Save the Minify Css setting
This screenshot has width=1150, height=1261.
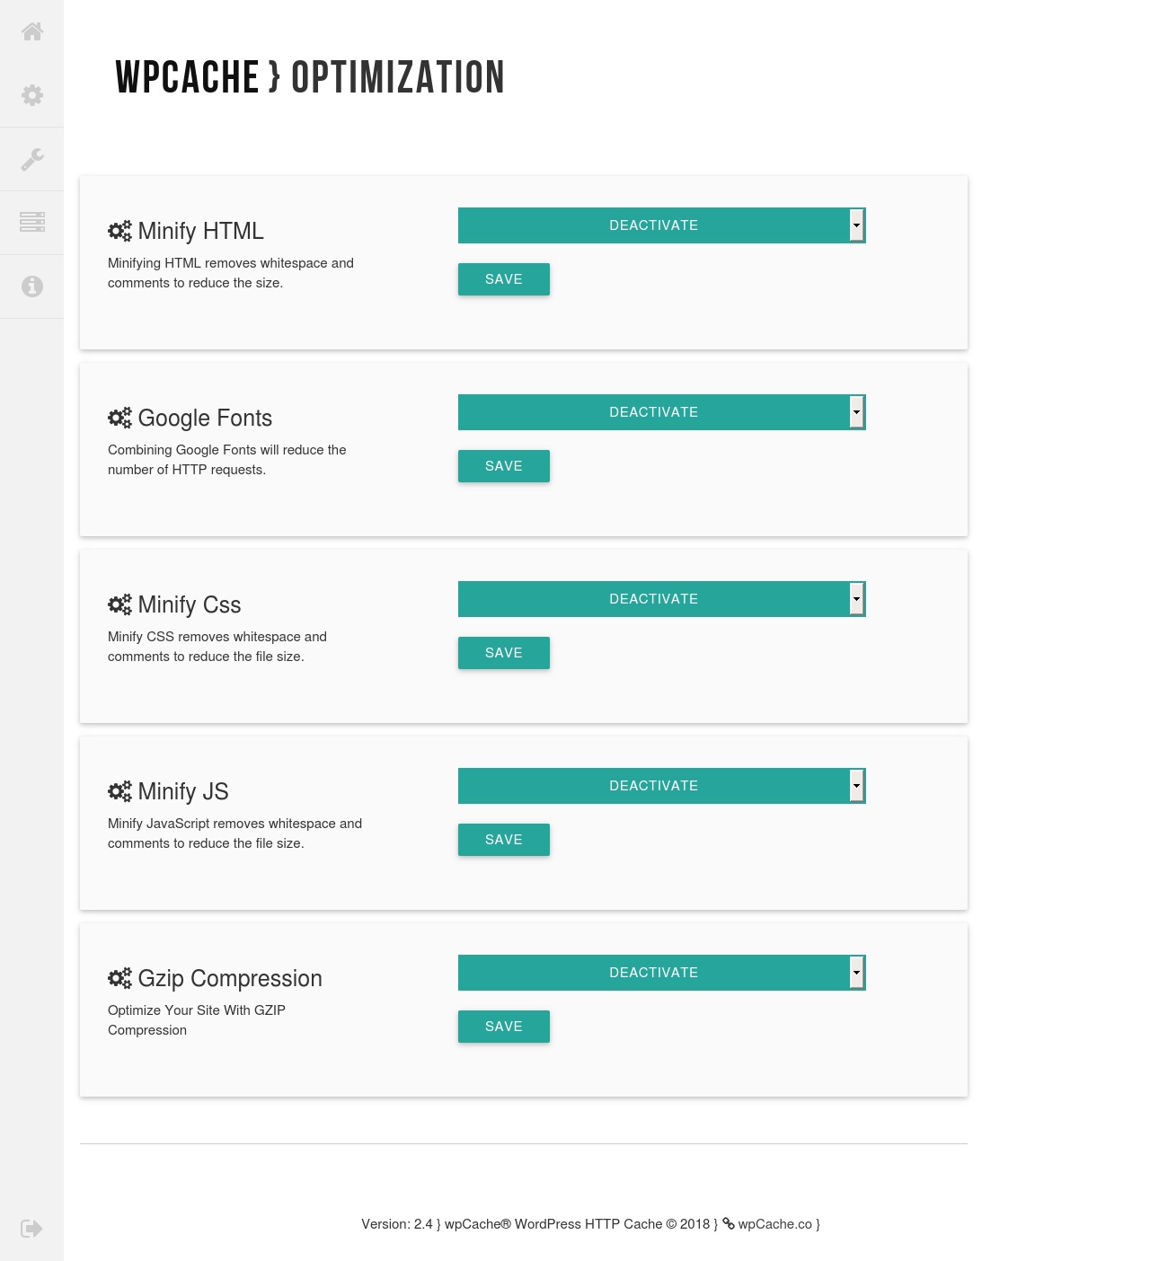tap(504, 653)
